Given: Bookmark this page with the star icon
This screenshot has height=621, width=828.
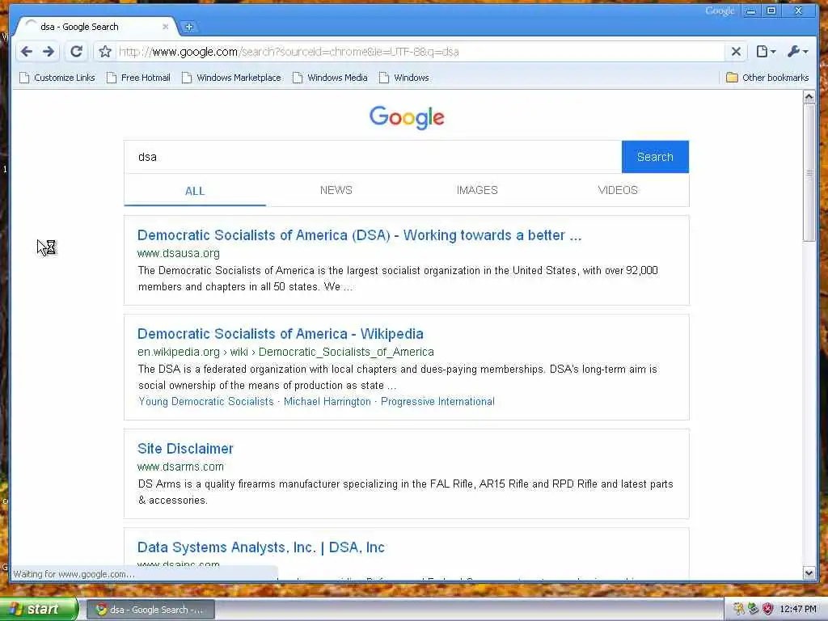Looking at the screenshot, I should click(105, 51).
